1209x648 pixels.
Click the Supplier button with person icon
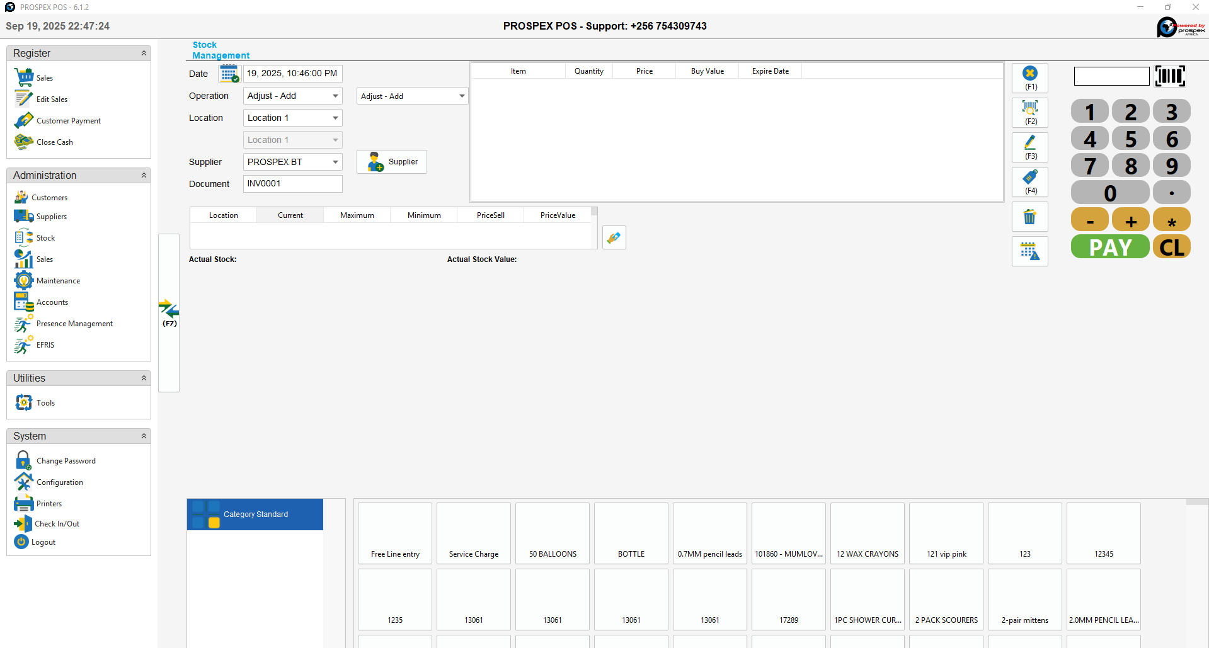point(392,162)
